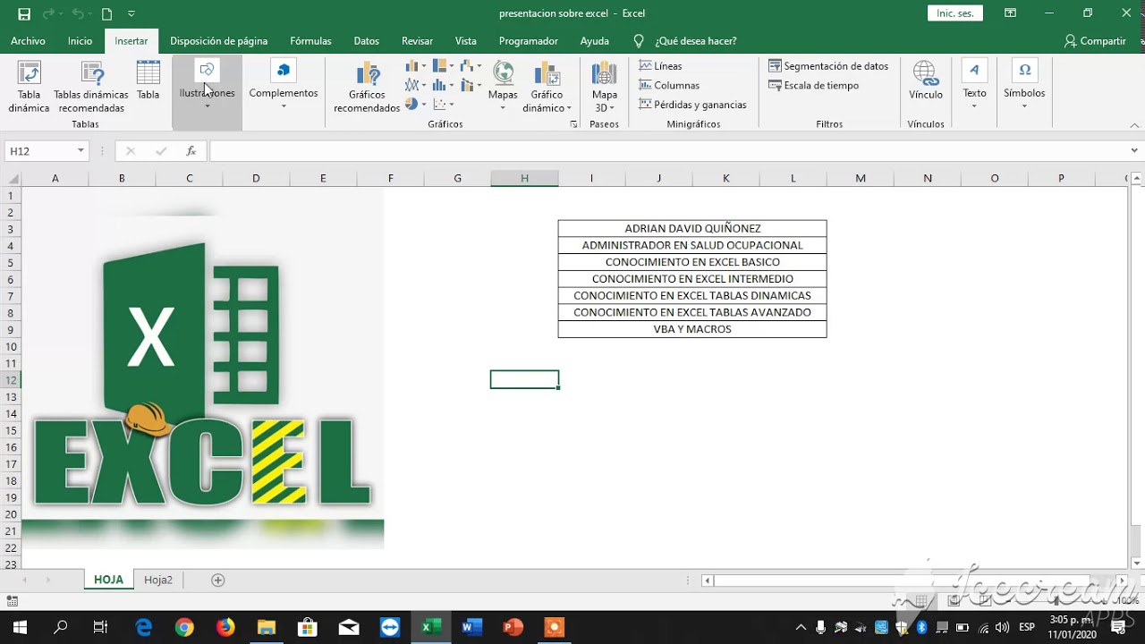The width and height of the screenshot is (1145, 644).
Task: Customize the Quick Access Toolbar dropdown
Action: tap(131, 13)
